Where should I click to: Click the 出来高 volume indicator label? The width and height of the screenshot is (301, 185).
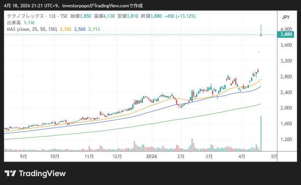(14, 23)
